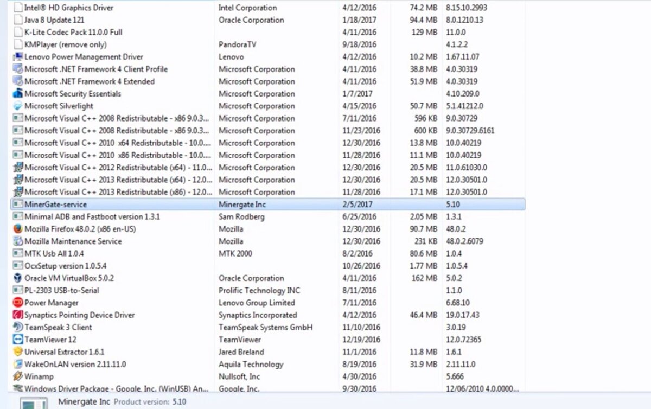This screenshot has height=409, width=651.
Task: Click publisher Aquila Technology
Action: tap(251, 364)
